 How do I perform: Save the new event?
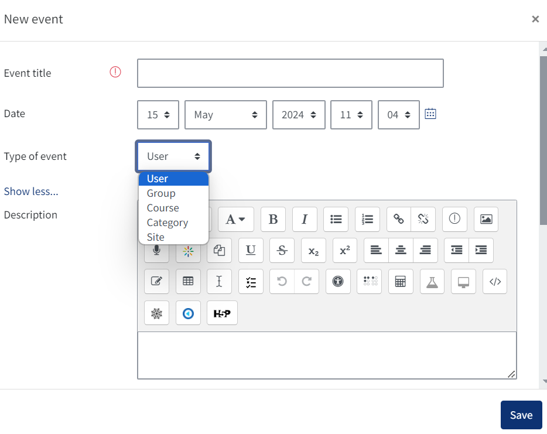521,415
